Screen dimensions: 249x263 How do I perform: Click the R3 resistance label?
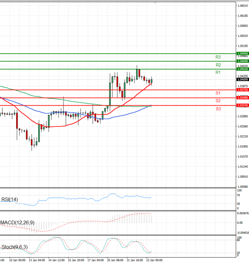pyautogui.click(x=218, y=57)
